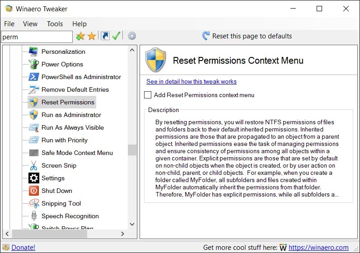Viewport: 360px width, 253px height.
Task: Open the Manage Bookmarks orange star icon
Action: [92, 36]
